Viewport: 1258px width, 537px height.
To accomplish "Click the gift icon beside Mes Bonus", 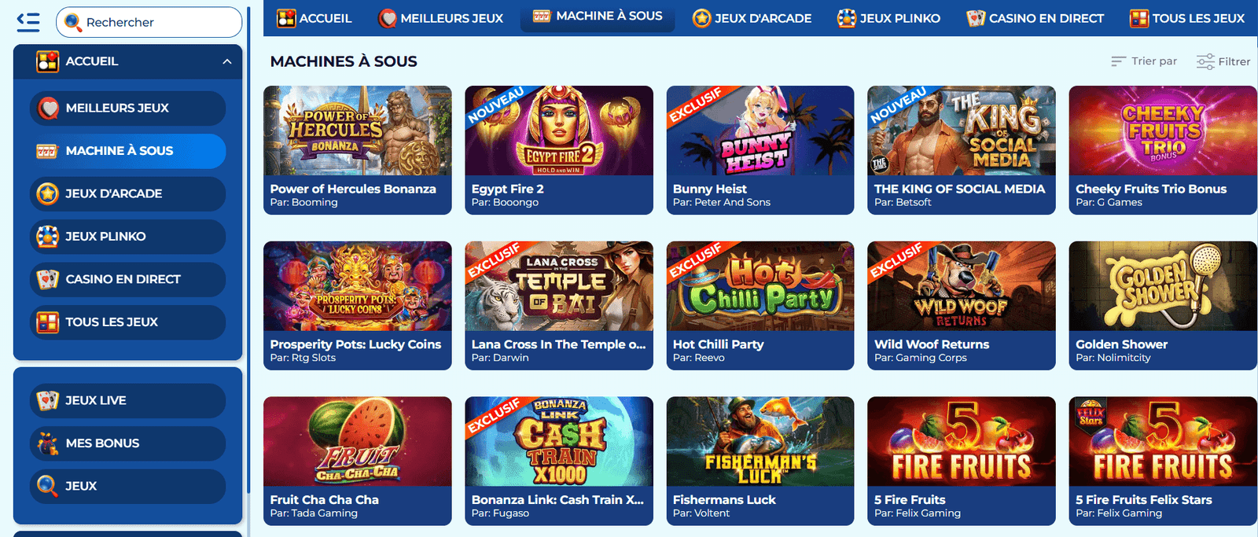I will (48, 443).
